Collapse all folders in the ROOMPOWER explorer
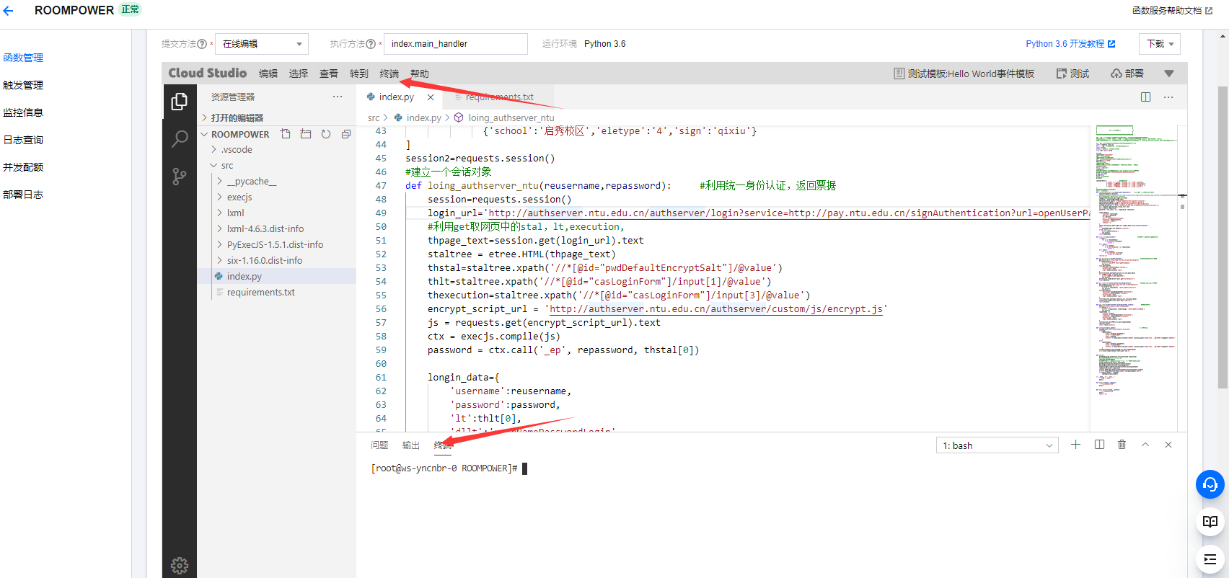 tap(346, 134)
